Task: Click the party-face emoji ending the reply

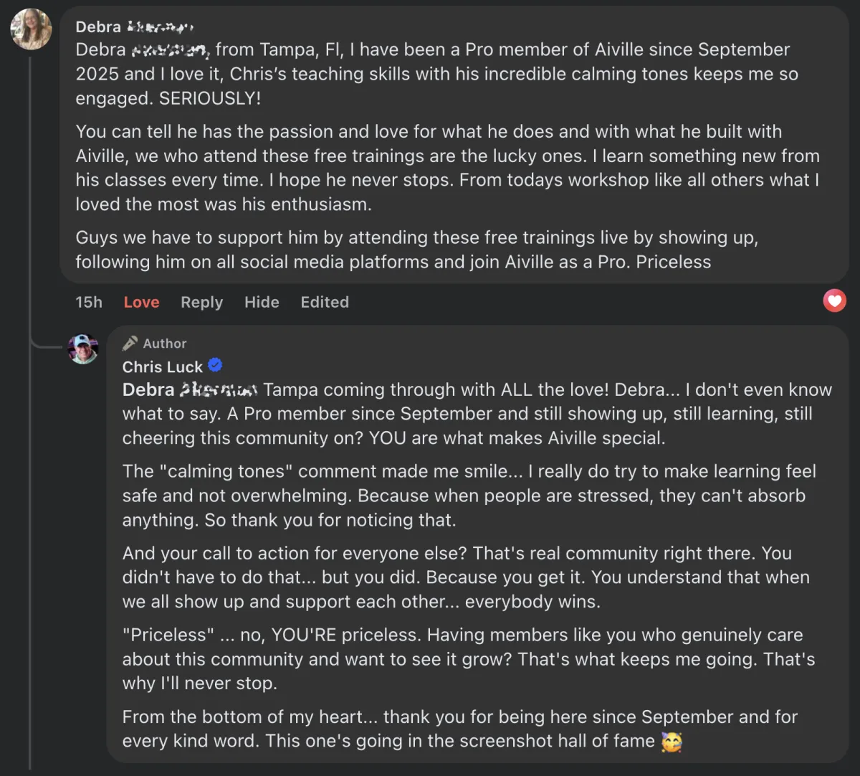Action: point(672,742)
